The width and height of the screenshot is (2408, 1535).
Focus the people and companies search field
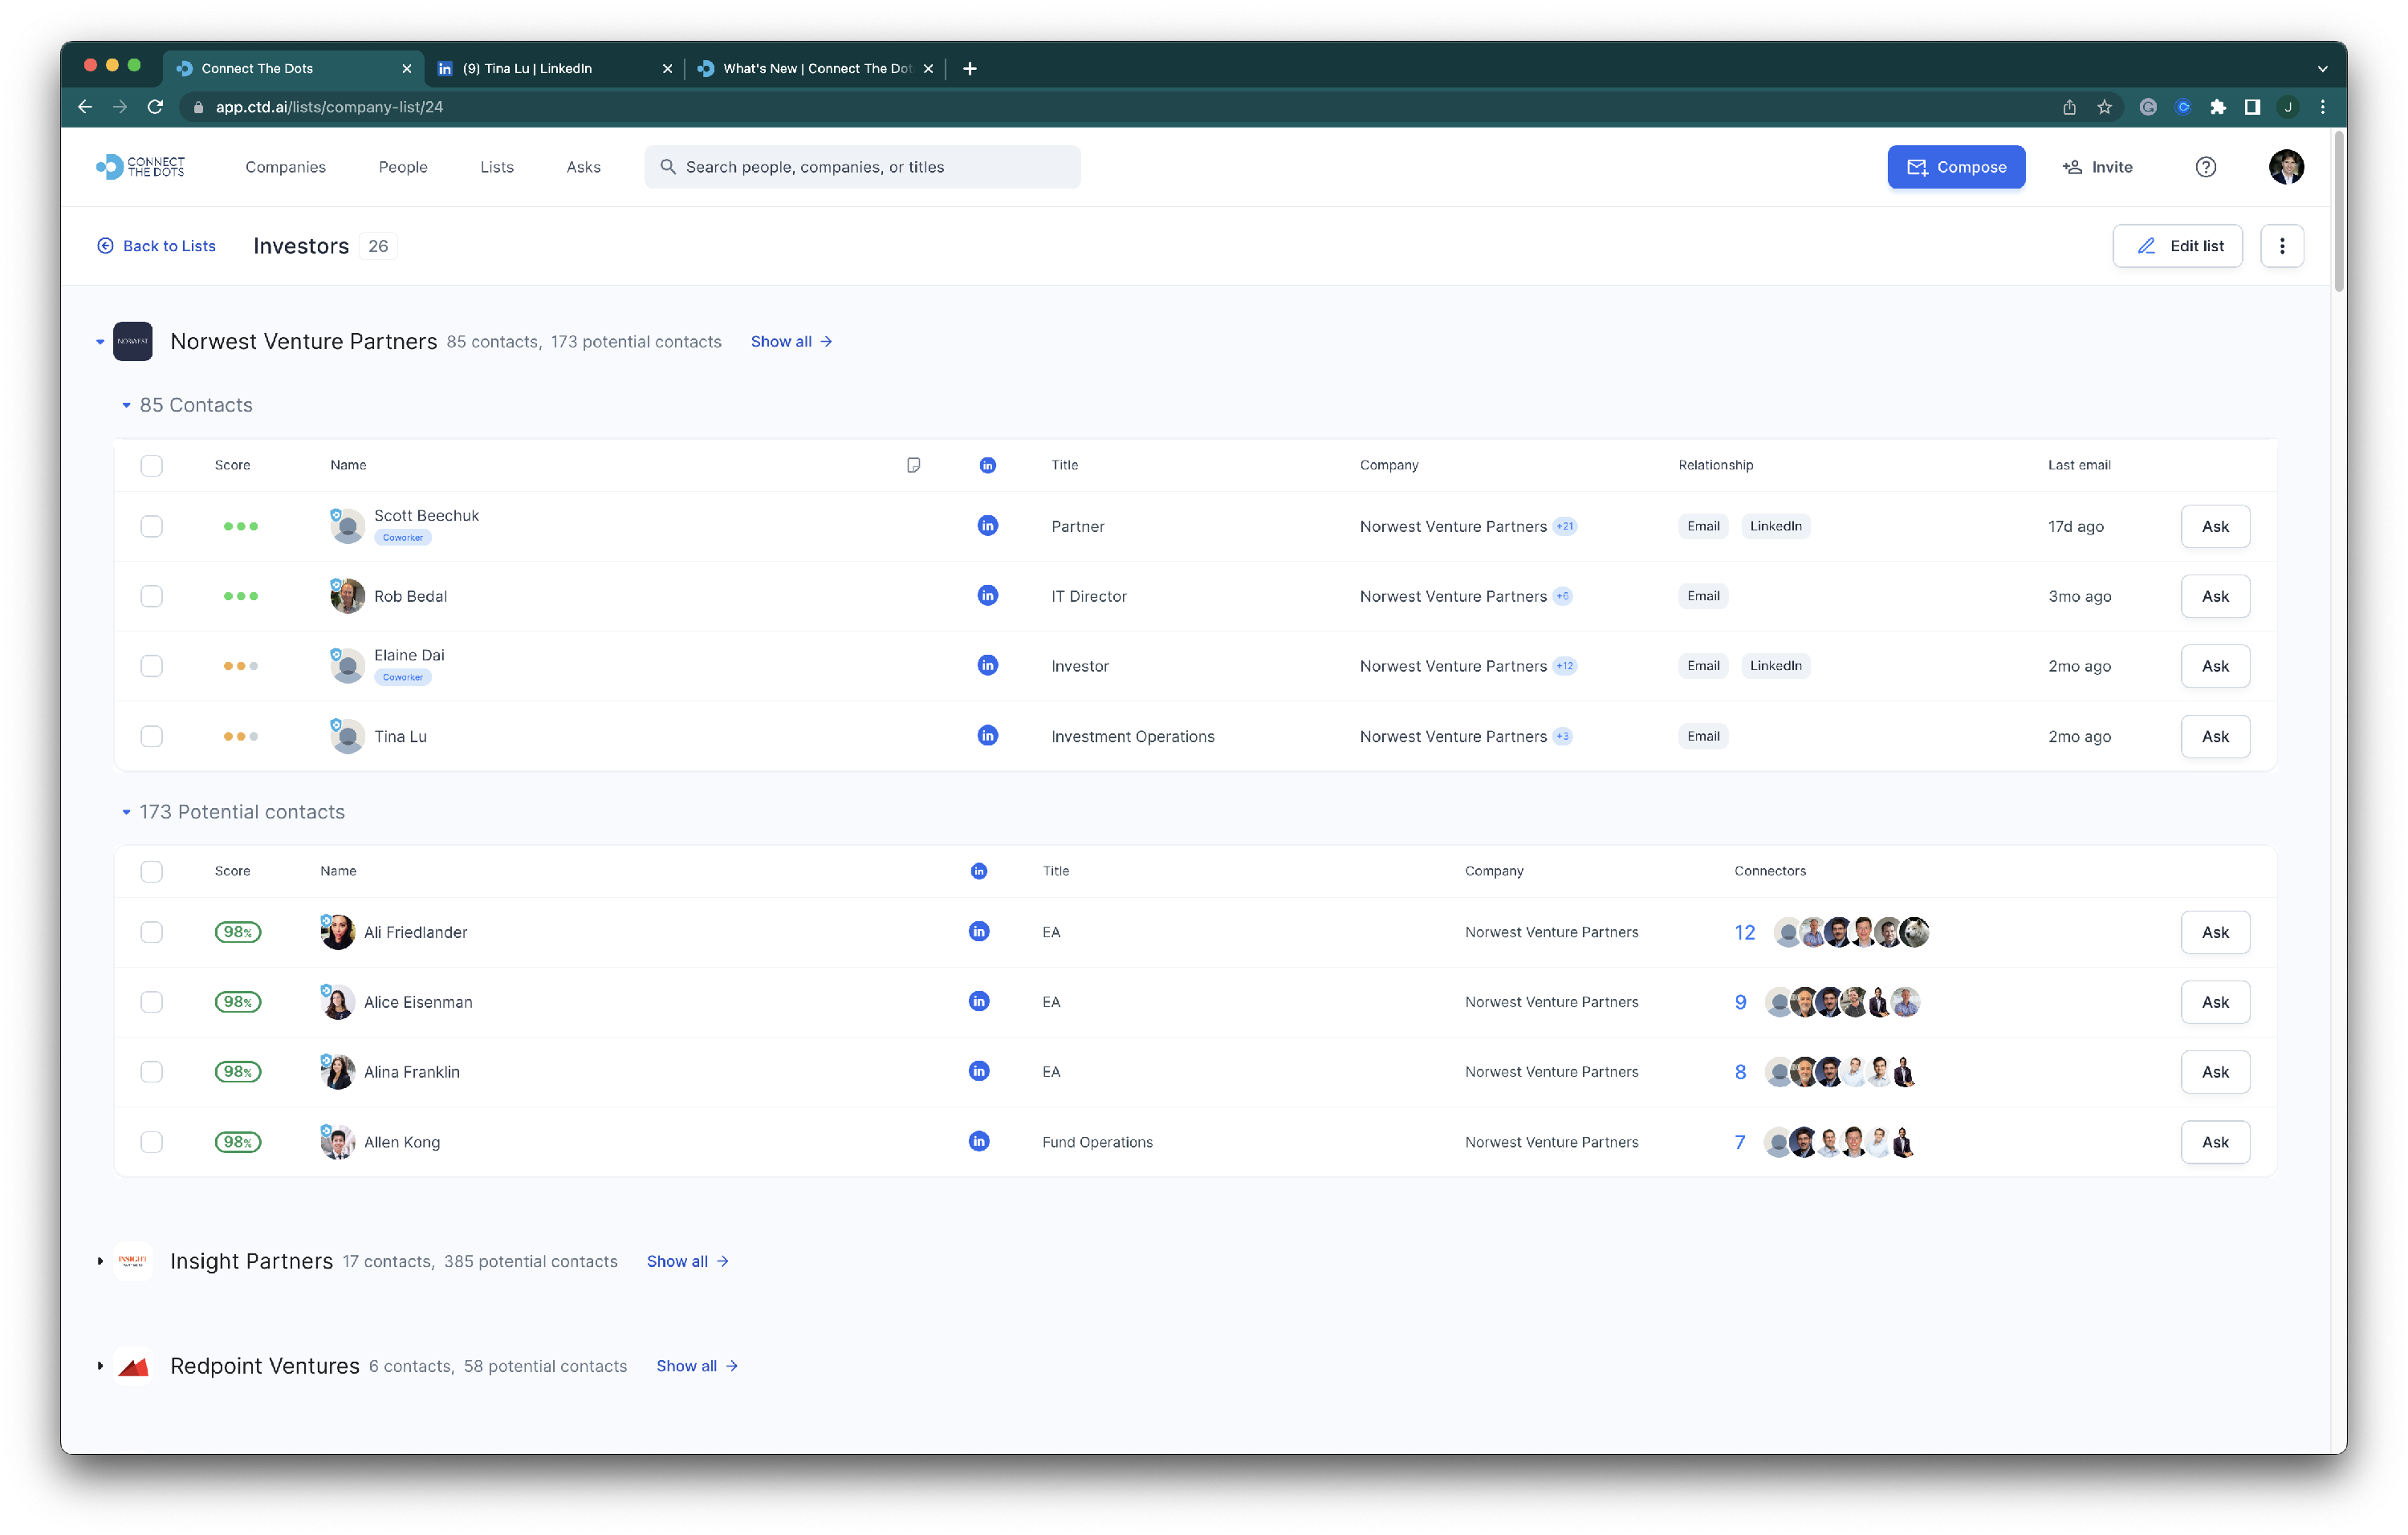(862, 167)
